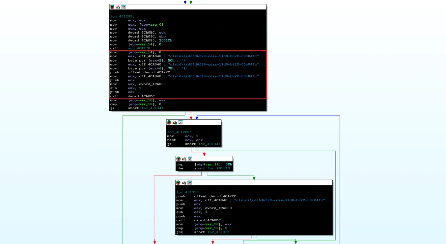Image resolution: width=446 pixels, height=244 pixels.
Task: Click the group-nodes icon on the loc_4012FF block
Action: click(180, 122)
